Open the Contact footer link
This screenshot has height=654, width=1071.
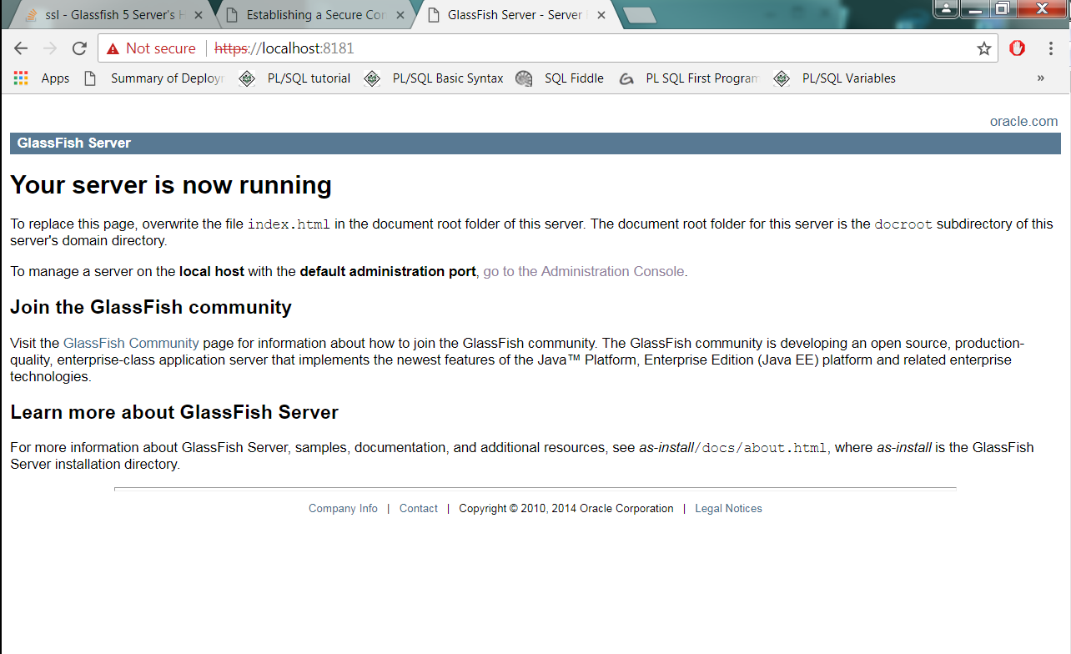point(418,508)
